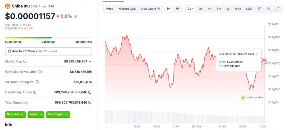This screenshot has height=130, width=287.
Task: Open the Buy / Sell dropdown
Action: click(15, 114)
